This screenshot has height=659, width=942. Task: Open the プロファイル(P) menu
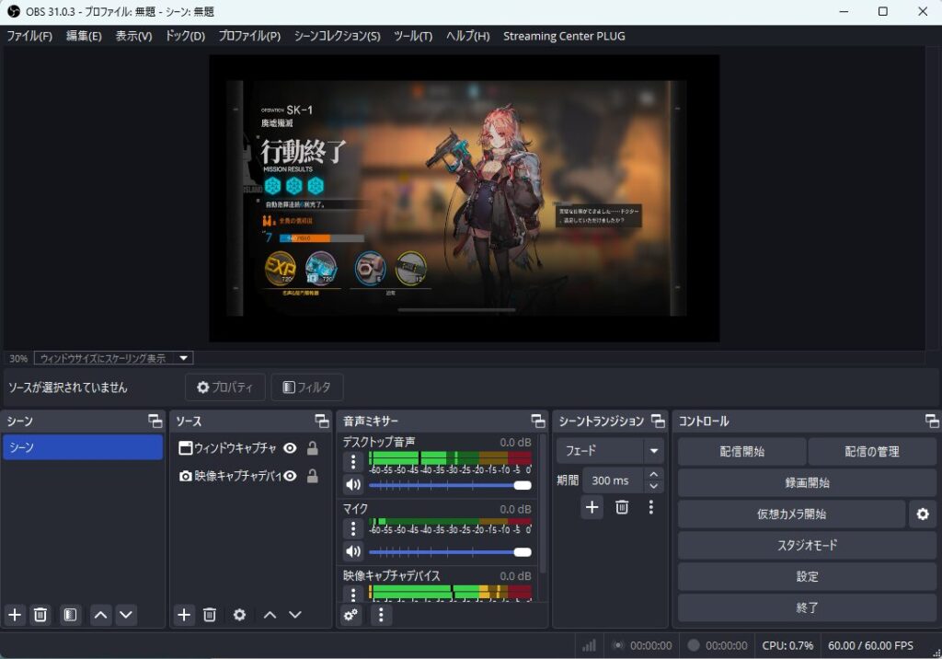(x=249, y=36)
